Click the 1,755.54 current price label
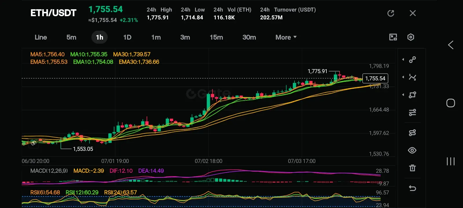Image resolution: width=463 pixels, height=208 pixels. (375, 78)
